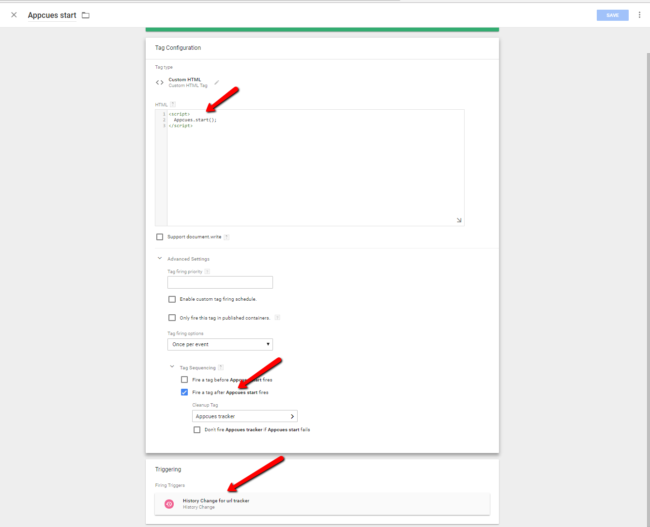
Task: Click the folder icon next to tag name
Action: tap(86, 15)
